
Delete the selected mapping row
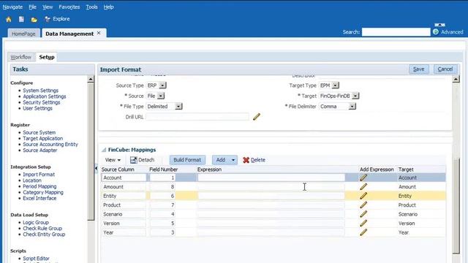(254, 160)
